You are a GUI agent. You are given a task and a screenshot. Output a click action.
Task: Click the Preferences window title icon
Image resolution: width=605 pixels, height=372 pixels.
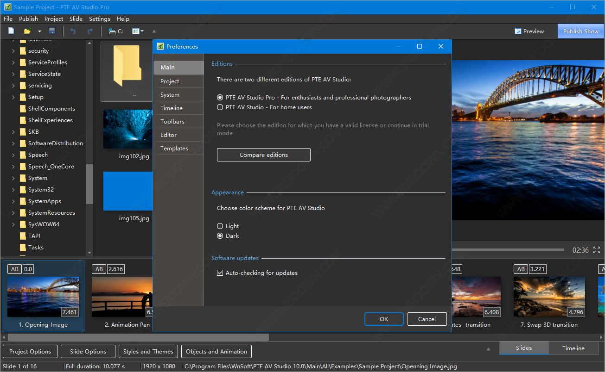coord(160,46)
